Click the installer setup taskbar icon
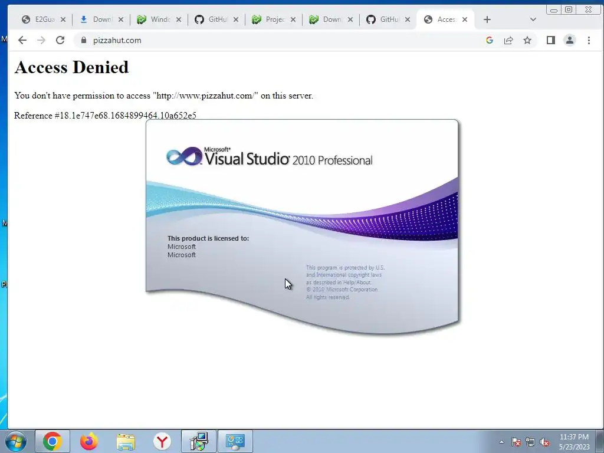This screenshot has width=604, height=453. point(199,441)
